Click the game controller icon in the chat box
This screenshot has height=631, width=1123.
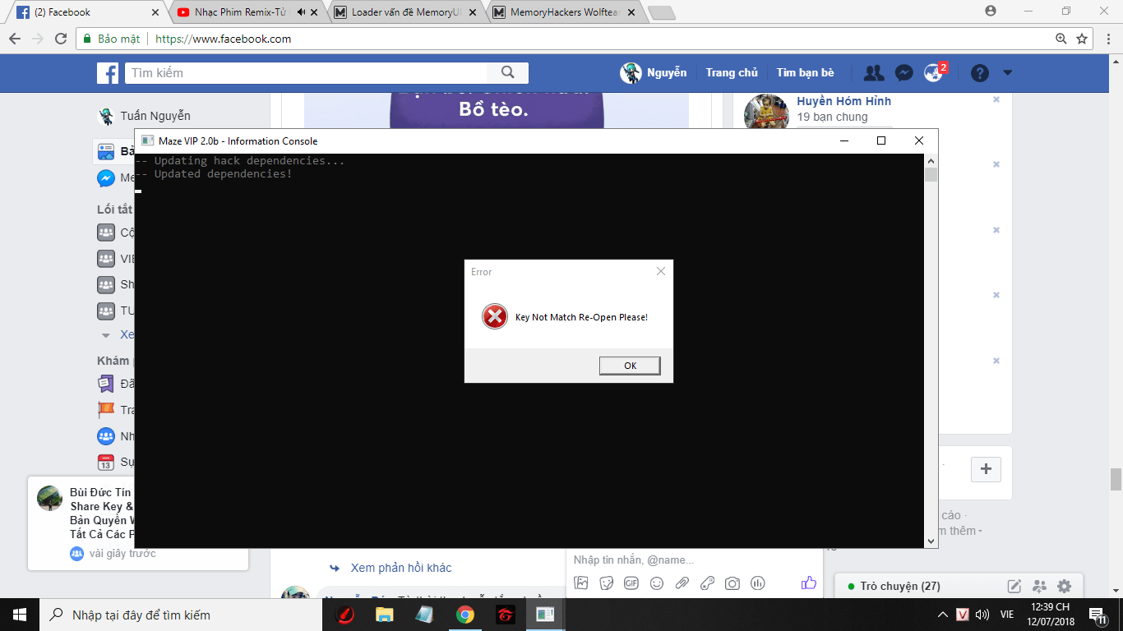[x=707, y=583]
